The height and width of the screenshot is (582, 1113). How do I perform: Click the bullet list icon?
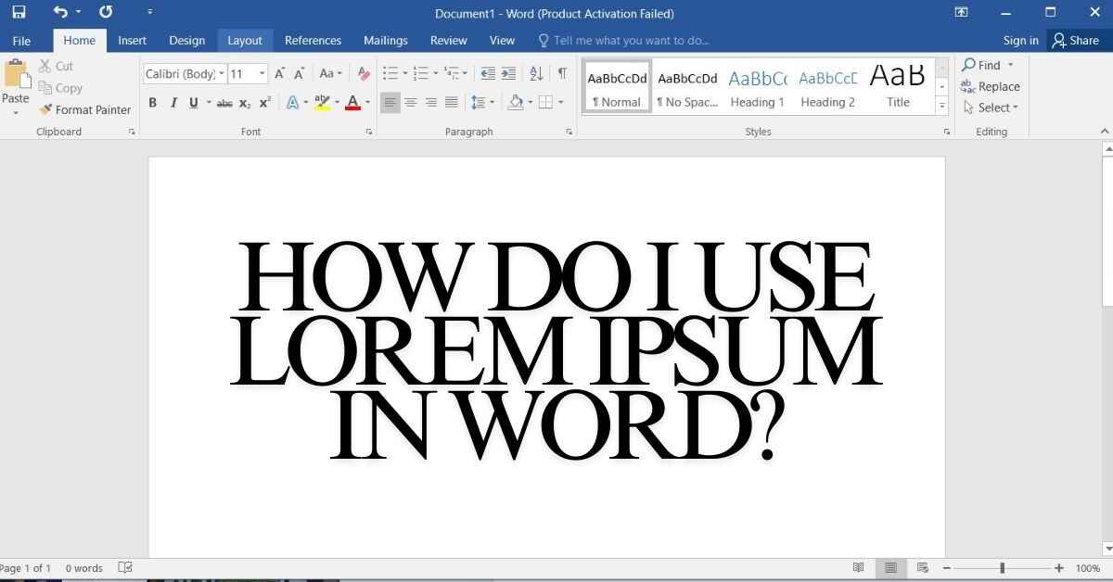point(390,74)
